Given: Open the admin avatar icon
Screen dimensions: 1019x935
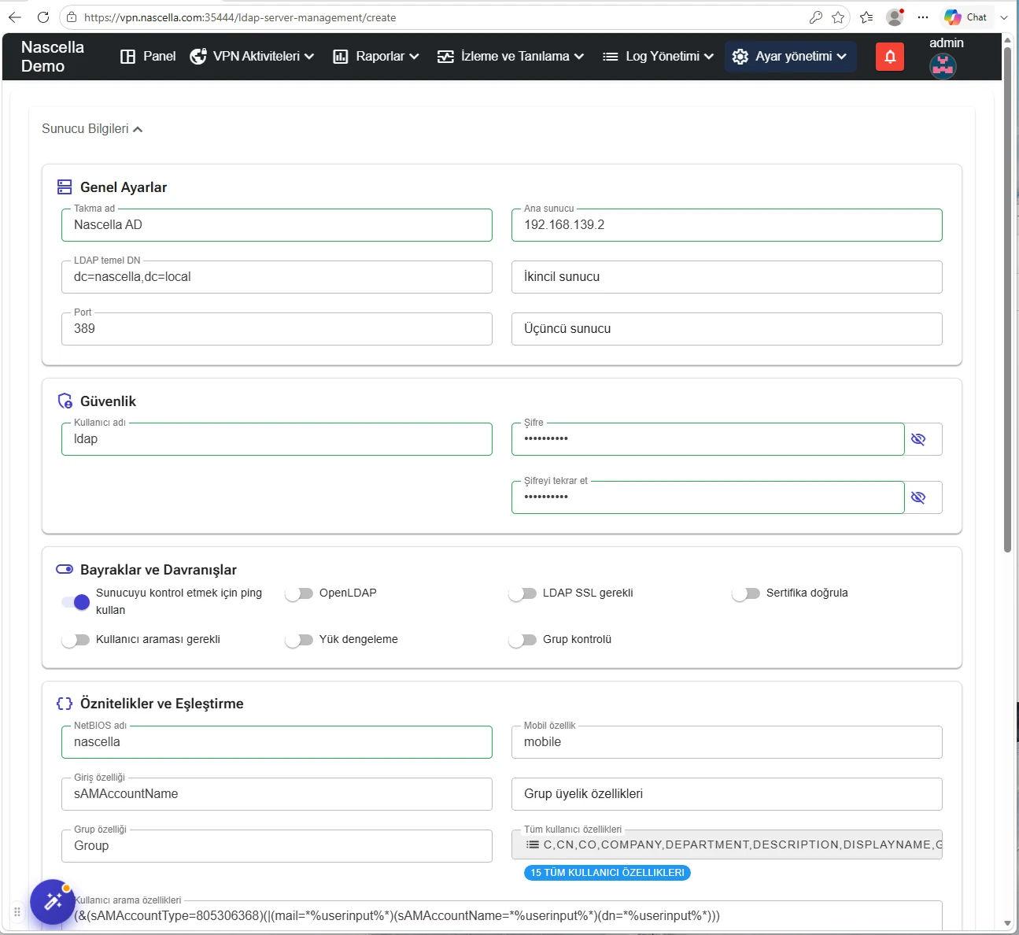Looking at the screenshot, I should pos(943,66).
